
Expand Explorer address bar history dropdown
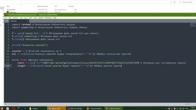[x=171, y=2]
